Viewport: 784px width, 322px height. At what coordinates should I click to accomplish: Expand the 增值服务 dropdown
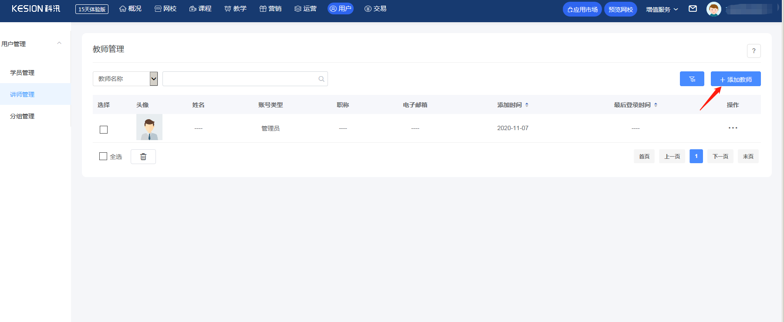[x=662, y=9]
